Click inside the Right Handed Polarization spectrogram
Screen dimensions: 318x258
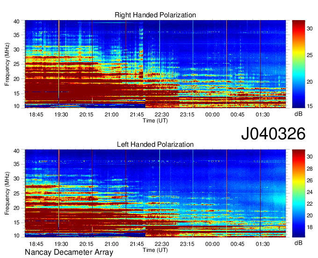[x=155, y=64]
